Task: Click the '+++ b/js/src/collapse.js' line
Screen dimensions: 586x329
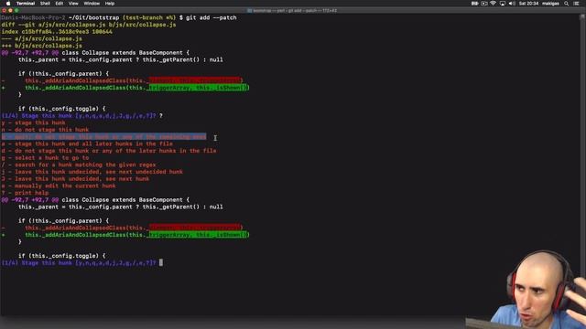Action: tap(41, 46)
